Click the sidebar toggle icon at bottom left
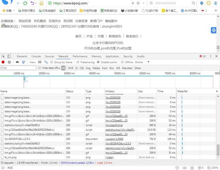 point(3,168)
